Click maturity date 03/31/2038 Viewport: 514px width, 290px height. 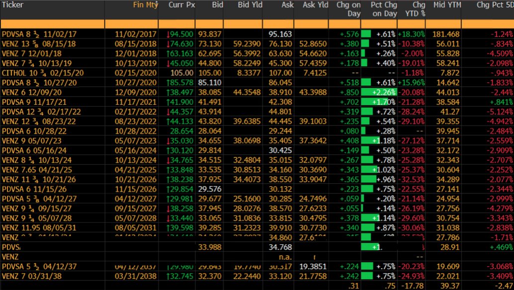[136, 276]
